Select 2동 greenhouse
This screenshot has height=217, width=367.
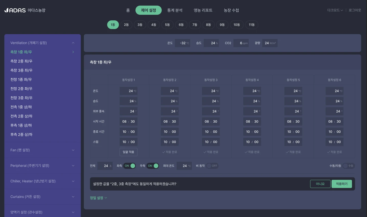(126, 25)
